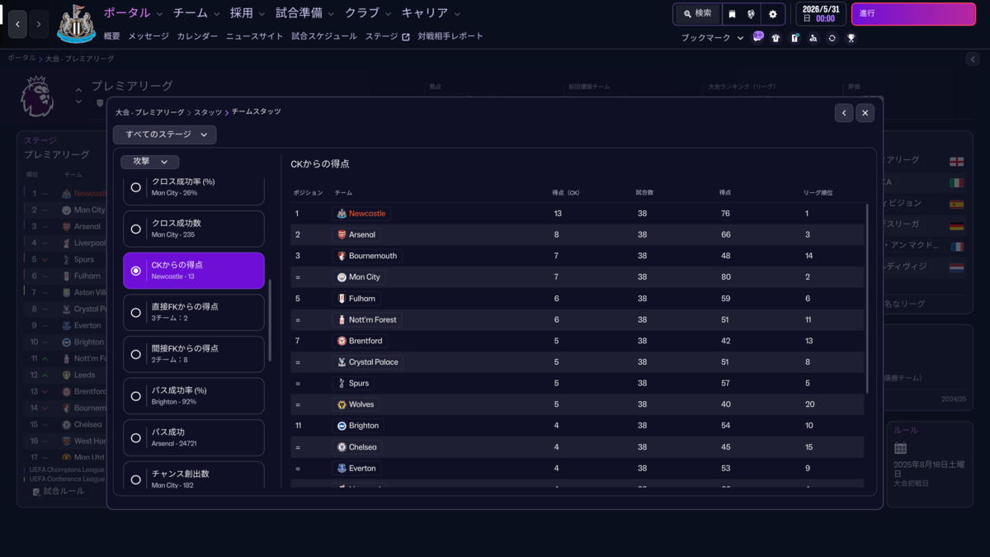Click Everton team name in table

[x=362, y=469]
